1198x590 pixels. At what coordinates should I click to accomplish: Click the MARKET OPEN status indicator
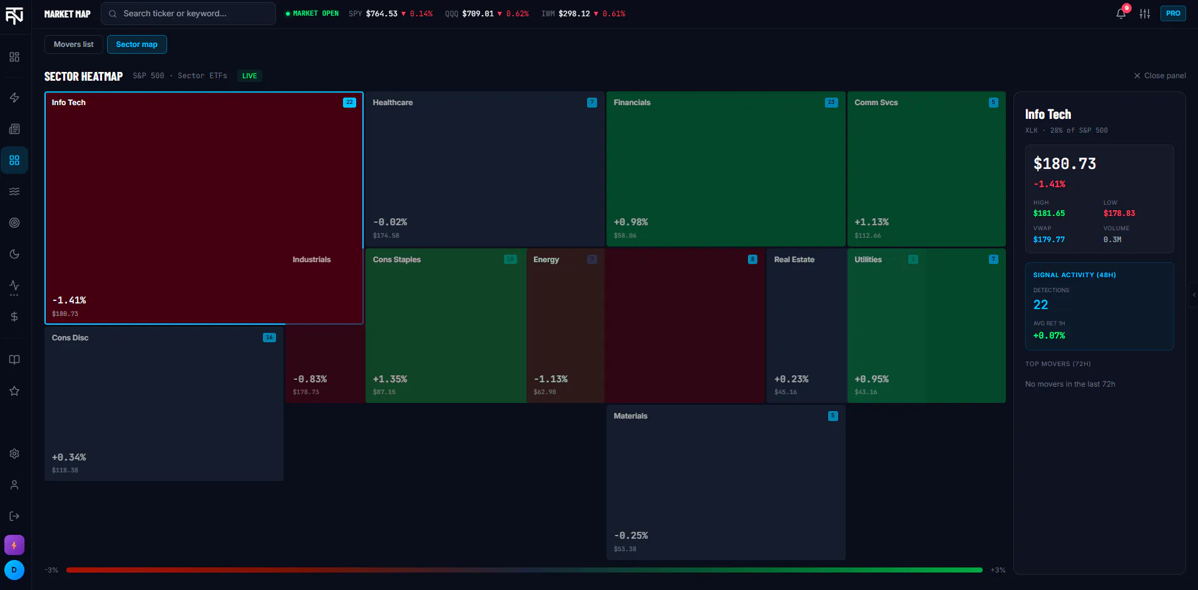click(312, 14)
